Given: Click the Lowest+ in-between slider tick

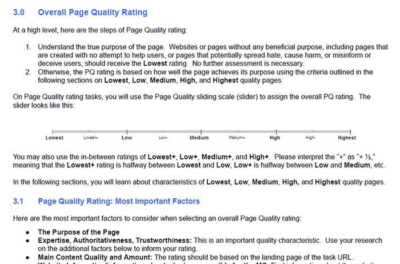Looking at the screenshot, I should 90,131.
